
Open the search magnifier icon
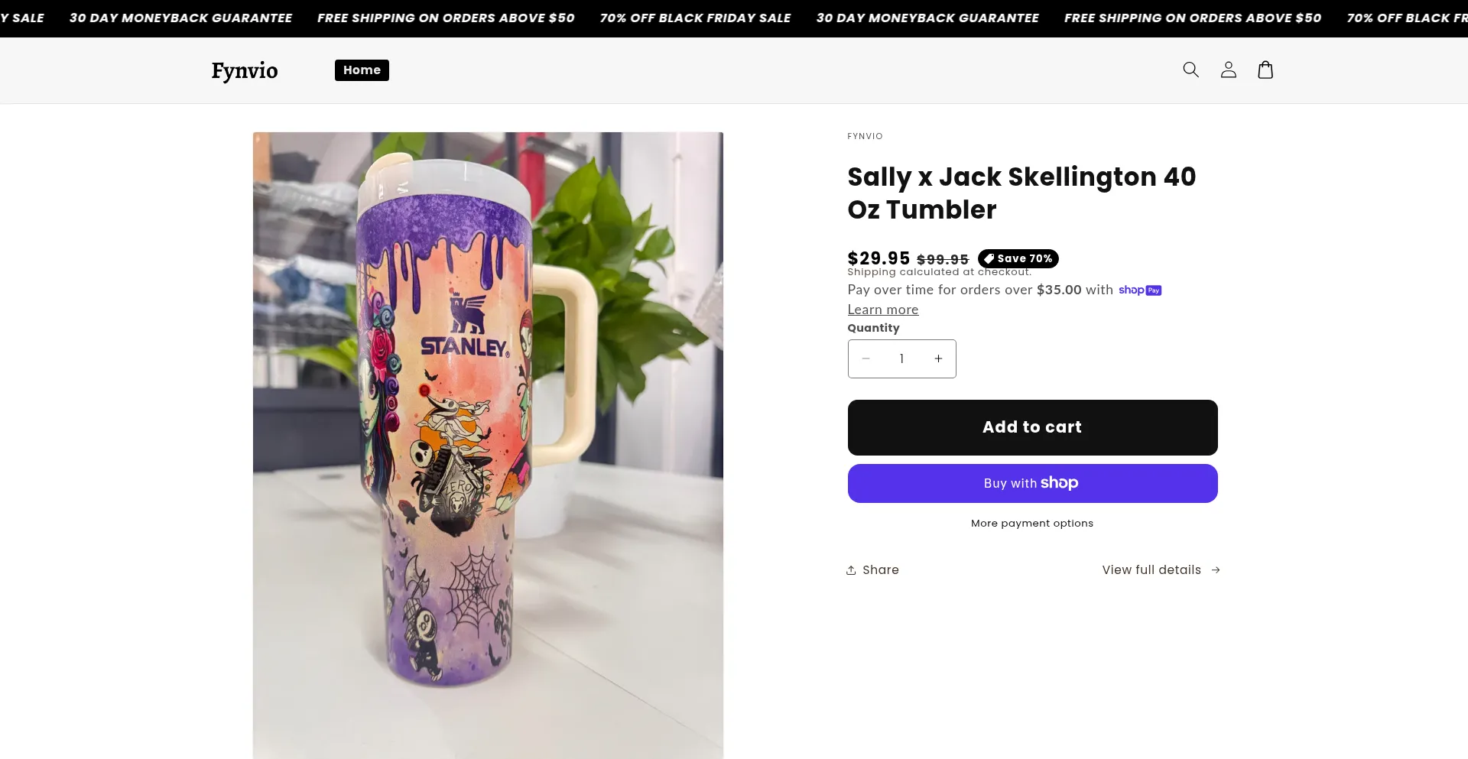[x=1190, y=70]
